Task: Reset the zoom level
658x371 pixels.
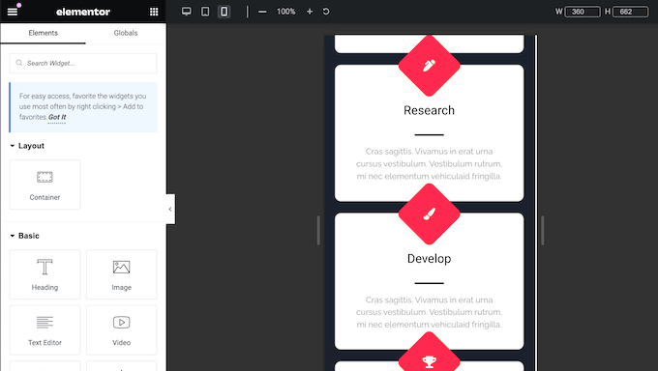Action: pos(326,12)
